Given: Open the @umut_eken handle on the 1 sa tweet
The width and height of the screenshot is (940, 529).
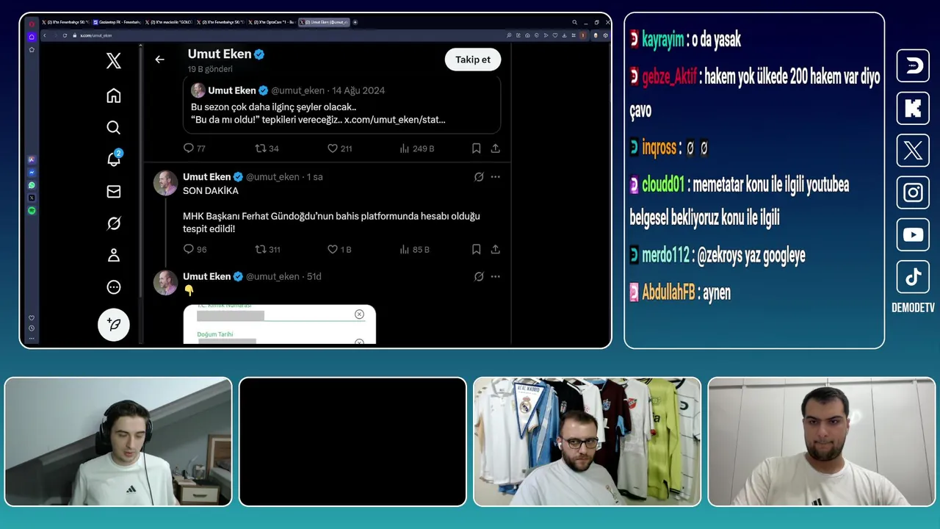Looking at the screenshot, I should tap(272, 177).
